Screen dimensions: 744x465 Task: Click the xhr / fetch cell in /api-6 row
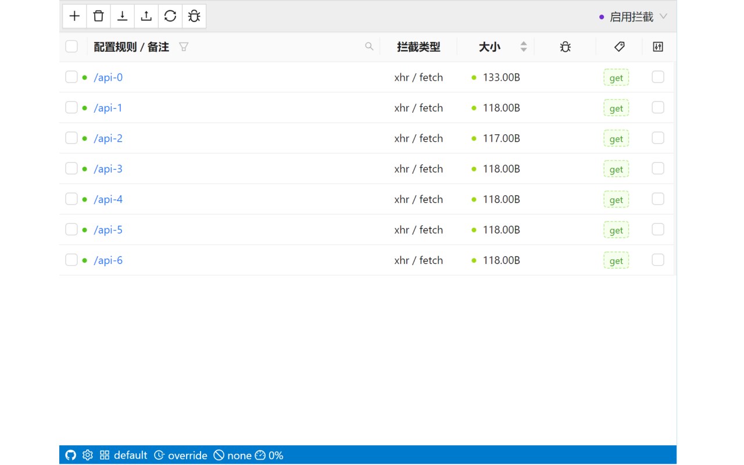pos(419,260)
